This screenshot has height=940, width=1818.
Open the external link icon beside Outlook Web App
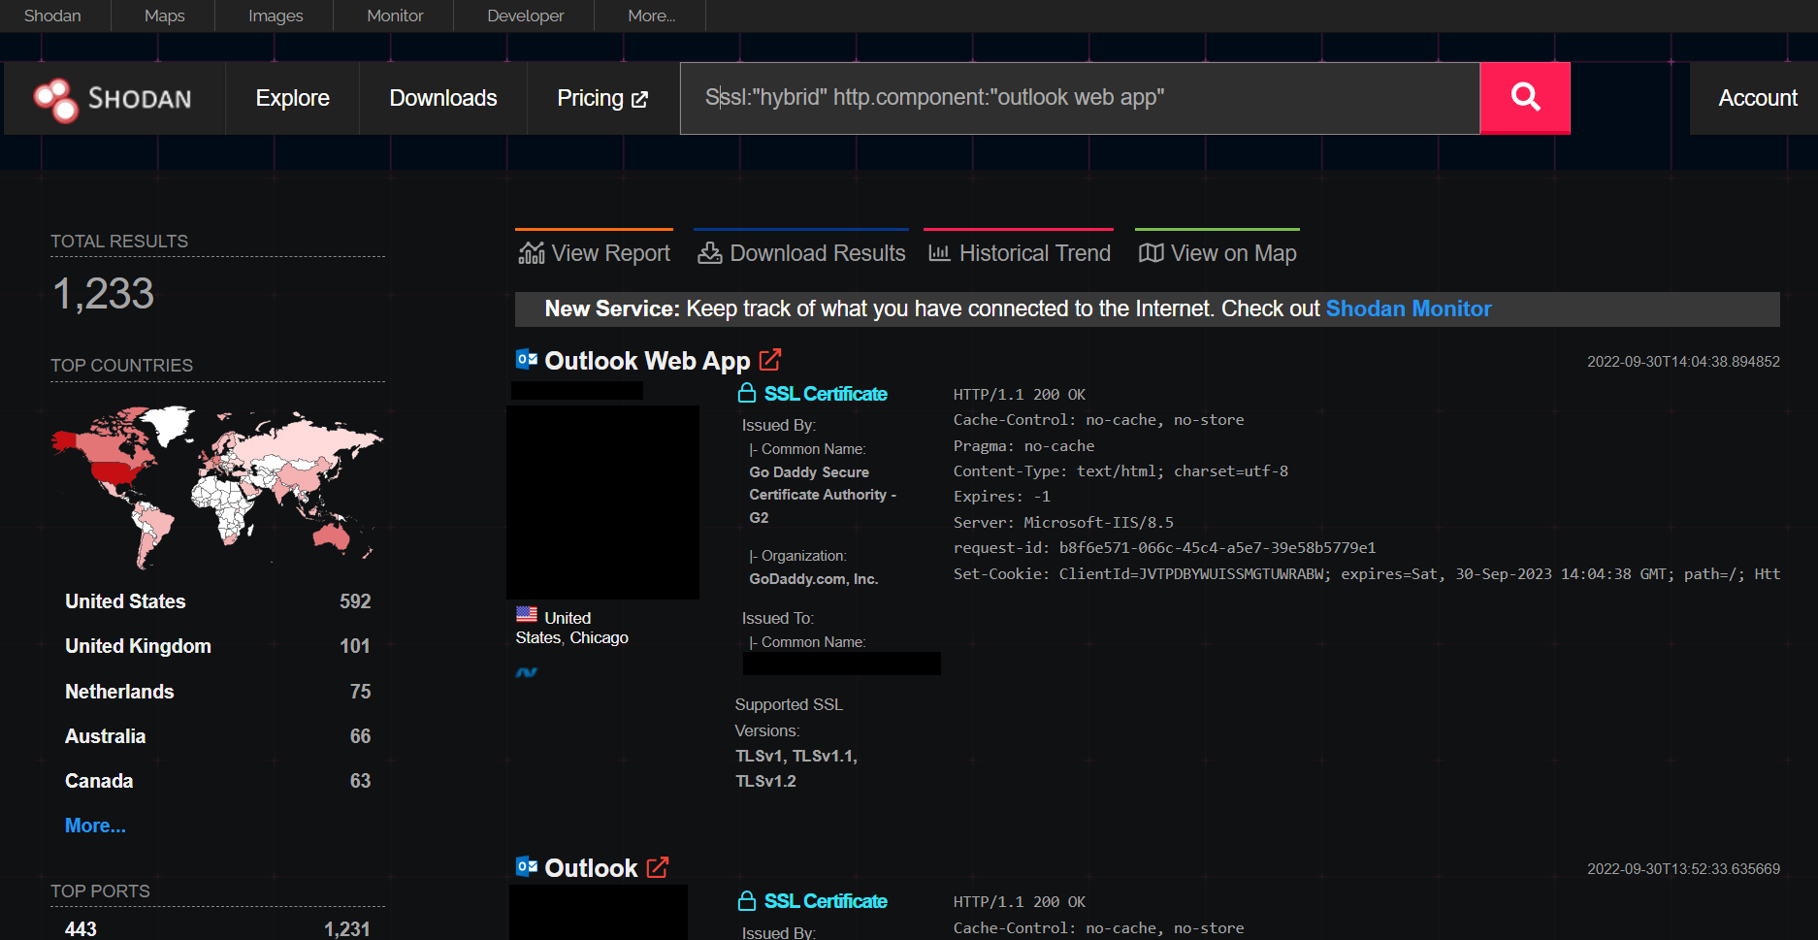coord(770,360)
